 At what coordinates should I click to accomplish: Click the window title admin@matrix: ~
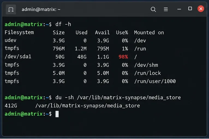41,10
